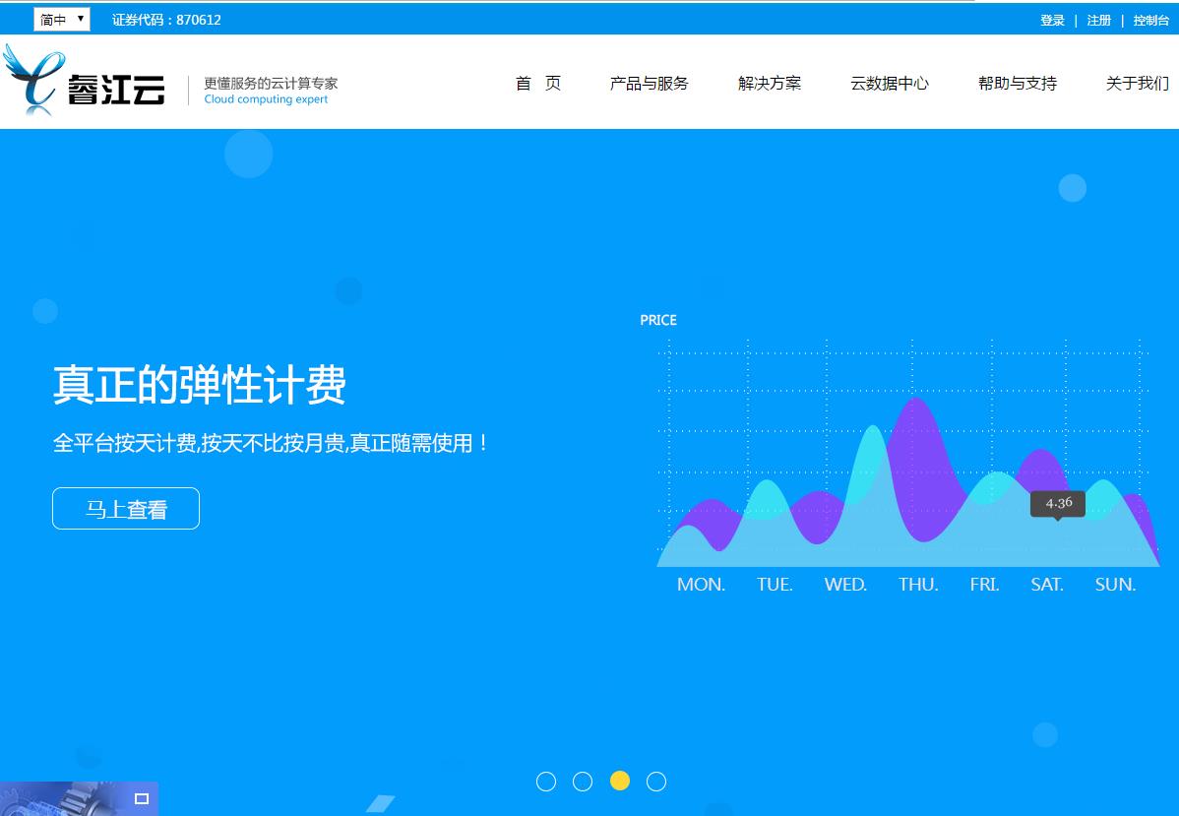Click the SUN. label on chart axis
Screen dimensions: 1179x816
point(1115,585)
